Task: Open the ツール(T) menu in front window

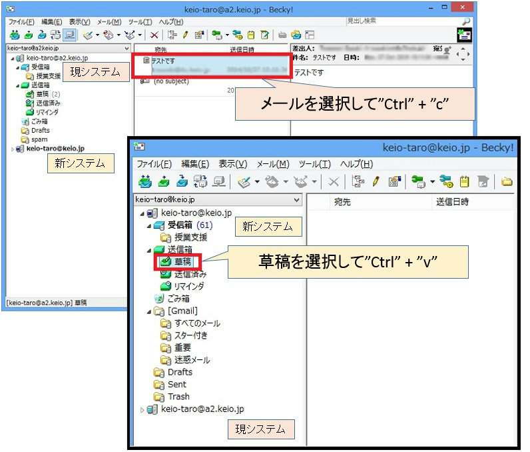Action: point(315,164)
